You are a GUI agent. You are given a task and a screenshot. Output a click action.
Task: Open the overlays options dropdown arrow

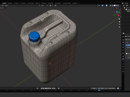(x=108, y=5)
